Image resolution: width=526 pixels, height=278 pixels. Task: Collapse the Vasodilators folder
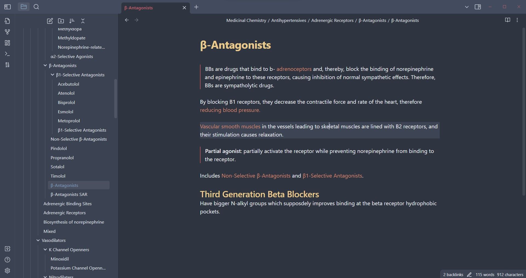coord(38,240)
